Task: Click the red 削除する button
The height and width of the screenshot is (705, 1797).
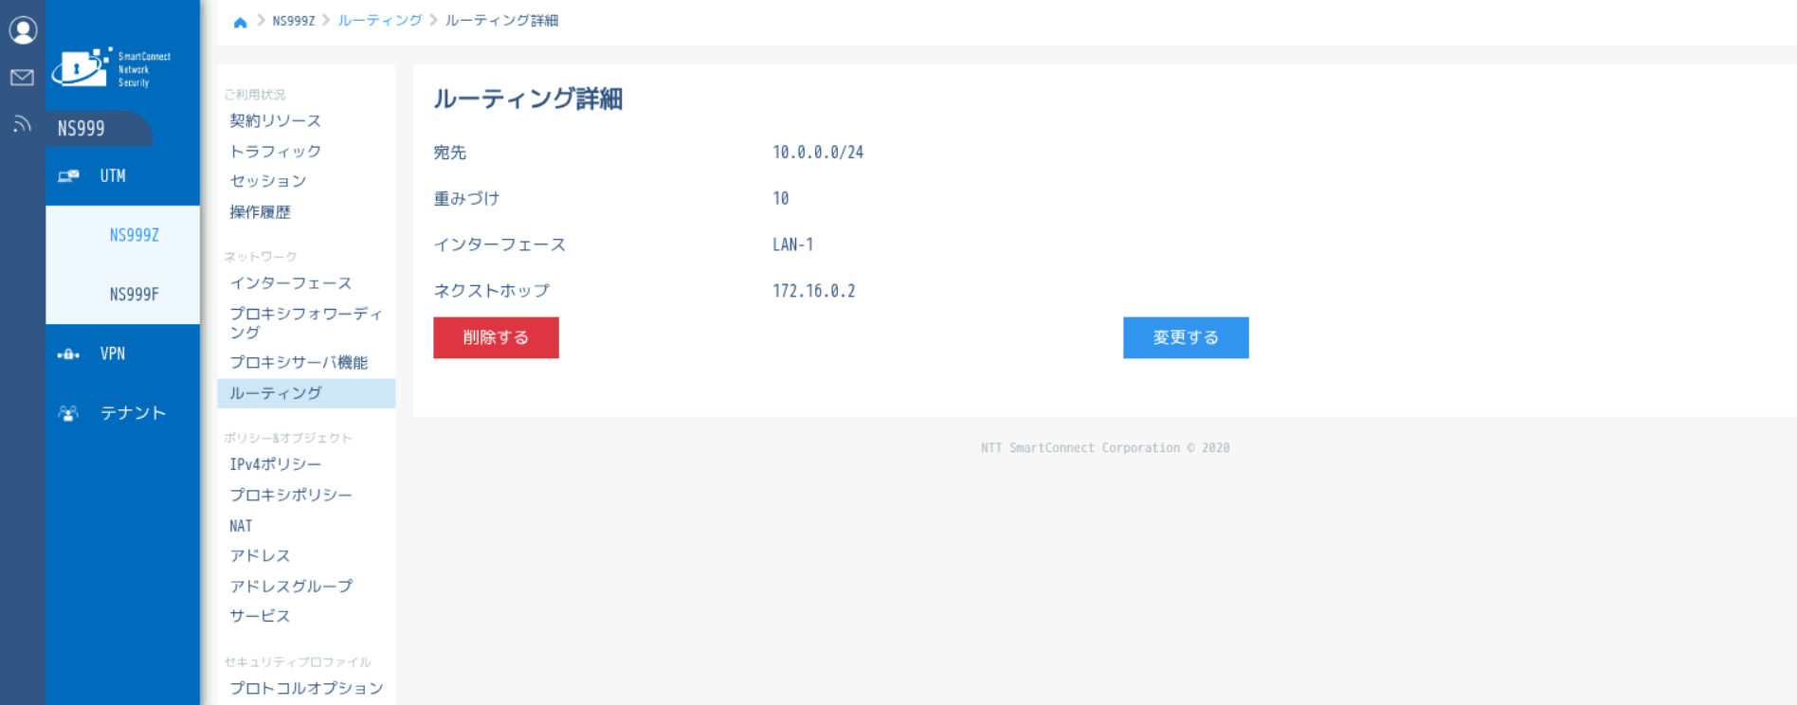Action: 496,338
